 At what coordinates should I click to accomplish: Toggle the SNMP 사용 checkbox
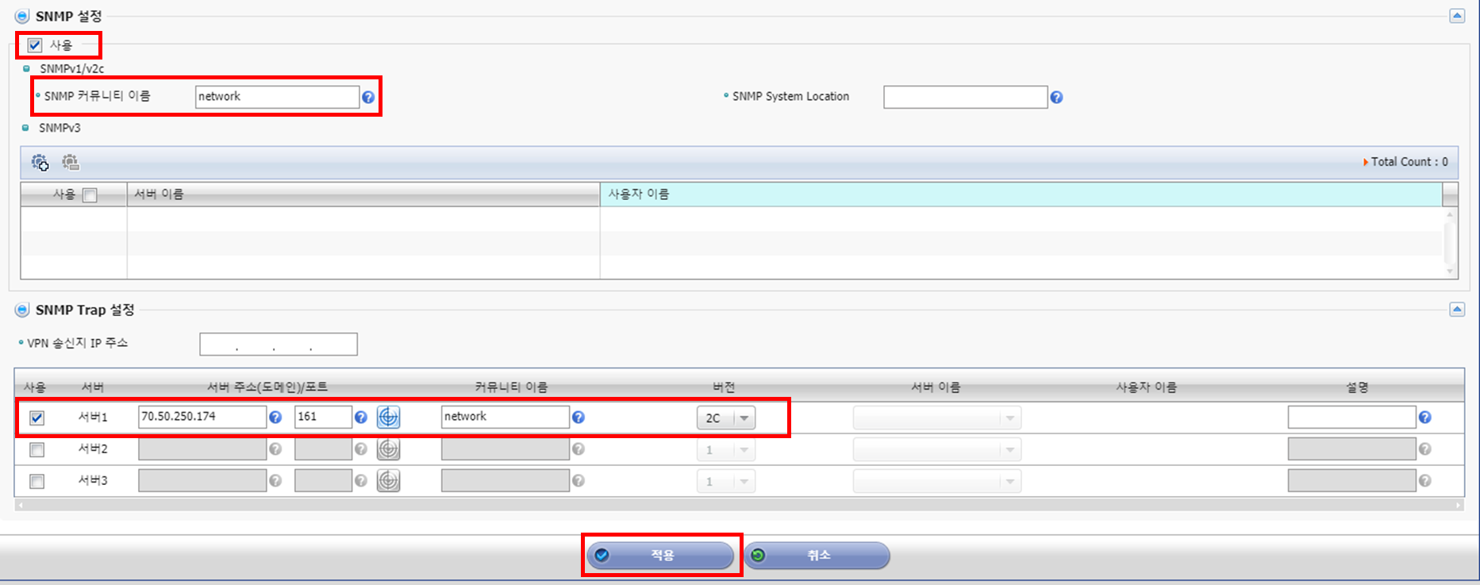pyautogui.click(x=35, y=45)
